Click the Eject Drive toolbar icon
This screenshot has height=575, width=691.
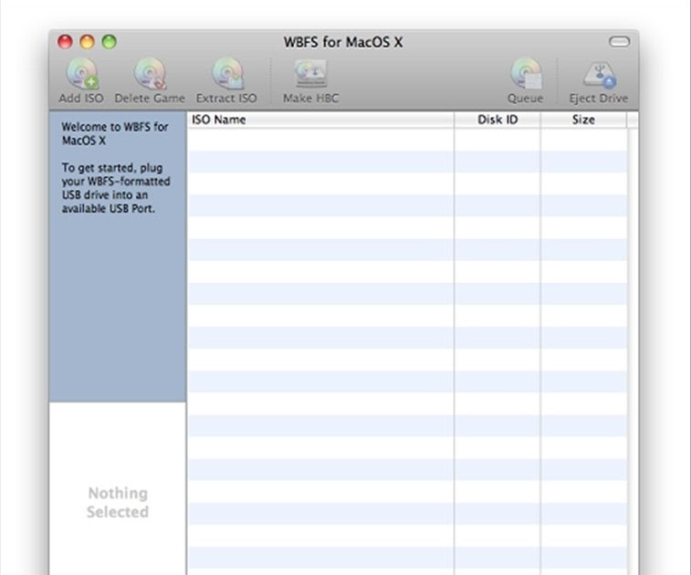(x=599, y=75)
